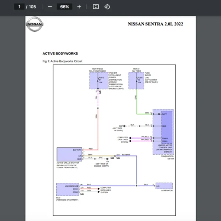Click the NISSAN SENTRA 2.0L 2022 title
Screen dimensions: 221x221
point(155,24)
